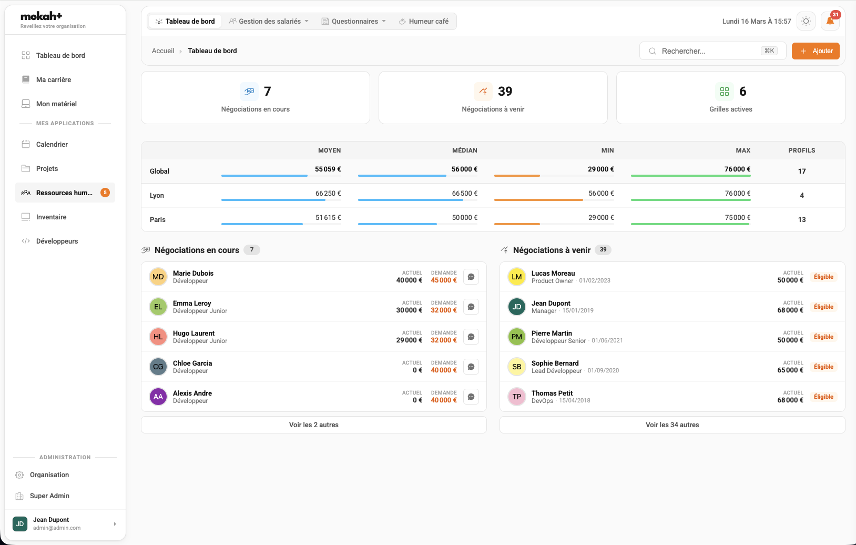Image resolution: width=856 pixels, height=545 pixels.
Task: Open the Développeurs code icon entry
Action: 26,241
